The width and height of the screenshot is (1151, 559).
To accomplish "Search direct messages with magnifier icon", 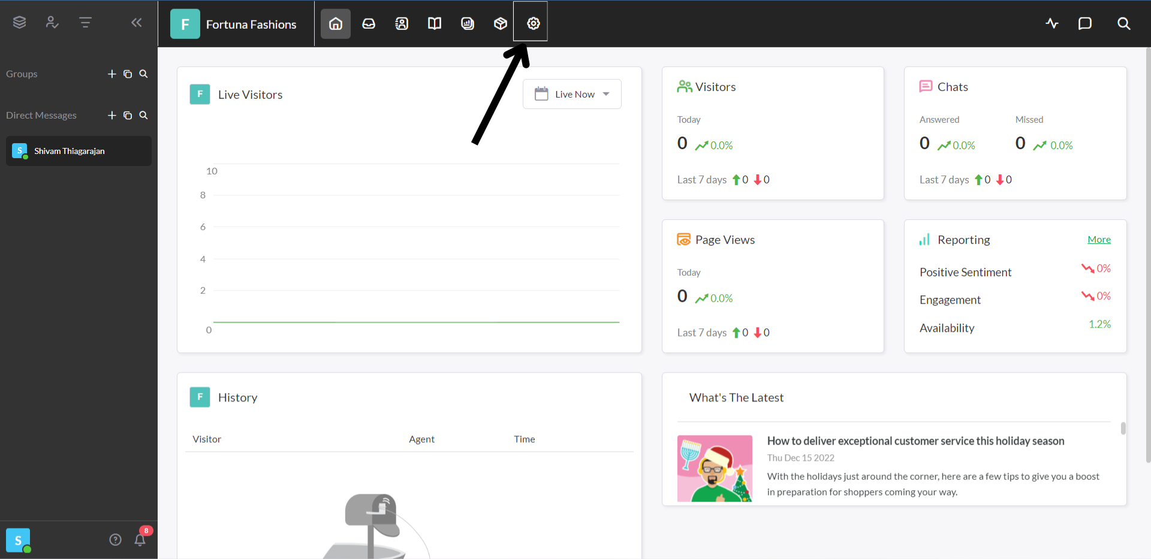I will (x=143, y=115).
